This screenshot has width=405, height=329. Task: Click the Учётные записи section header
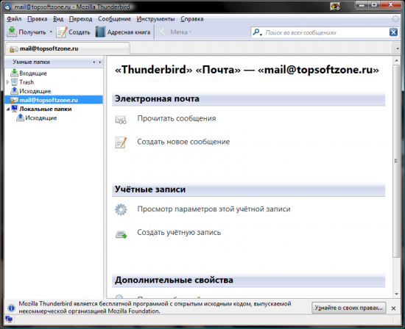[x=248, y=190]
